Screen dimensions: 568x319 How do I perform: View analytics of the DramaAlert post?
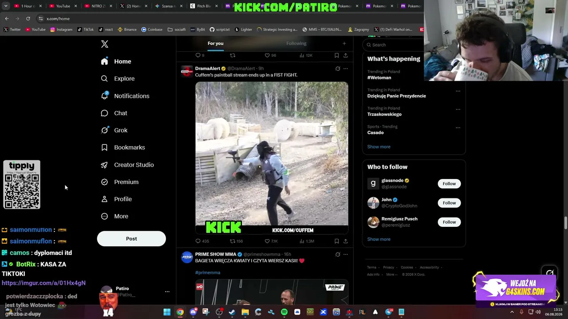(307, 241)
